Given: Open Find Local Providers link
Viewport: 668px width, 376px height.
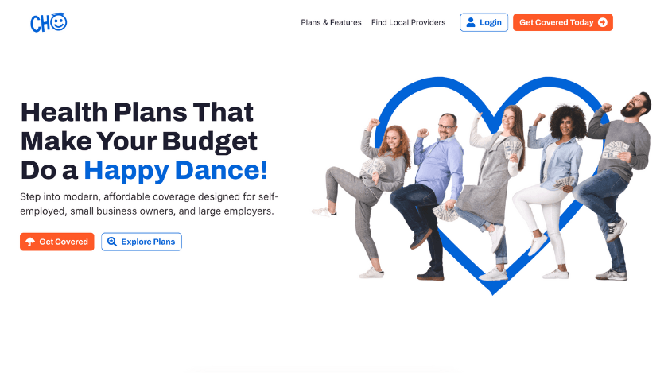Looking at the screenshot, I should (408, 22).
